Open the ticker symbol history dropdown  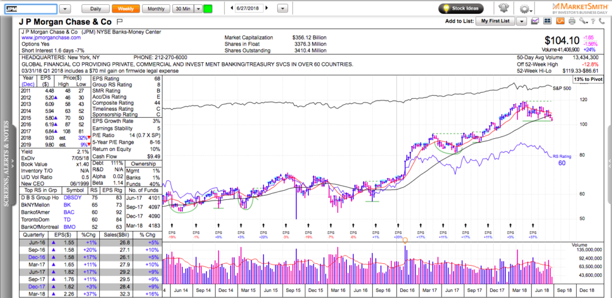click(x=66, y=8)
